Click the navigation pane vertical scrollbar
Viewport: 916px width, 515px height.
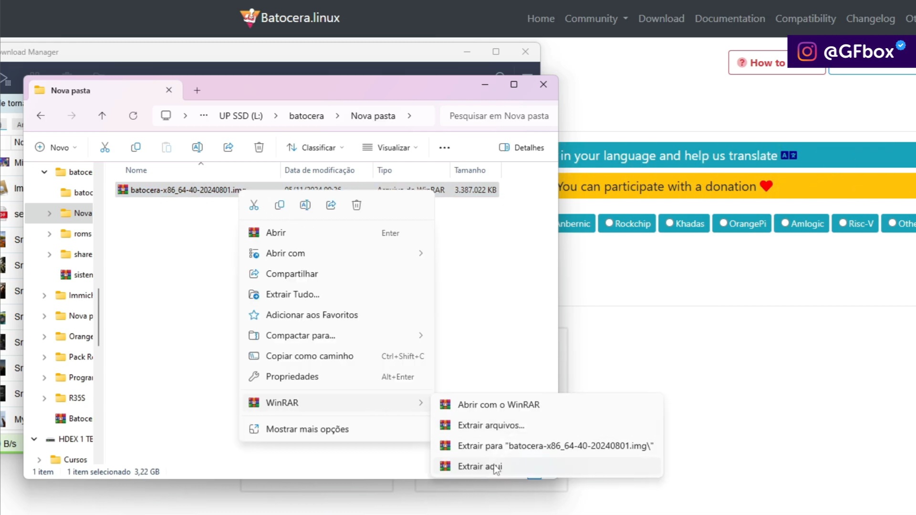click(99, 317)
